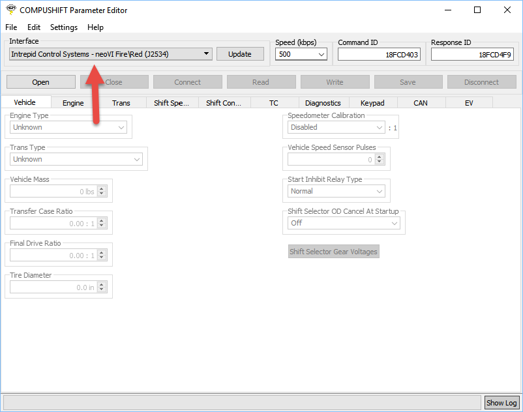The height and width of the screenshot is (412, 523).
Task: Show the log panel
Action: pos(501,402)
